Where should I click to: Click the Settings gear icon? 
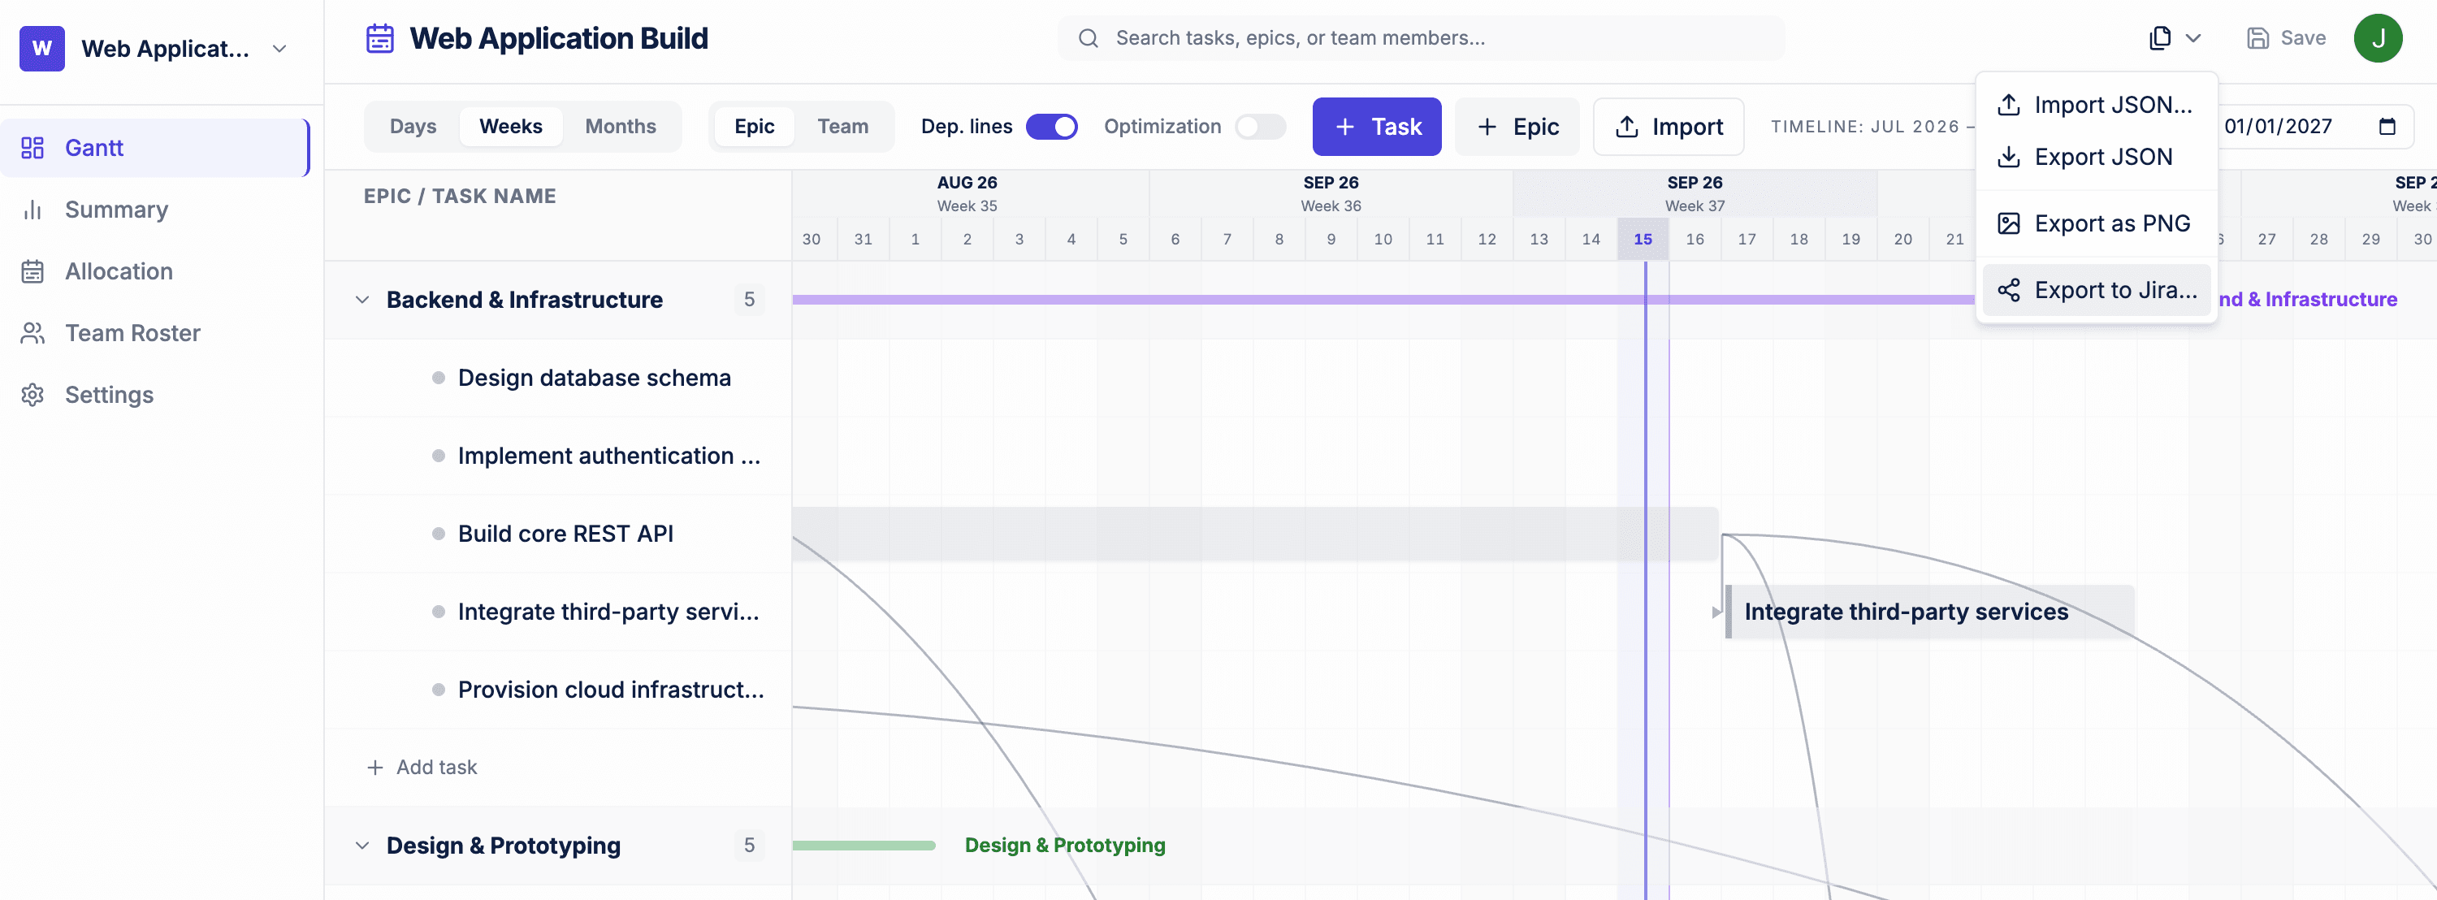pos(33,395)
